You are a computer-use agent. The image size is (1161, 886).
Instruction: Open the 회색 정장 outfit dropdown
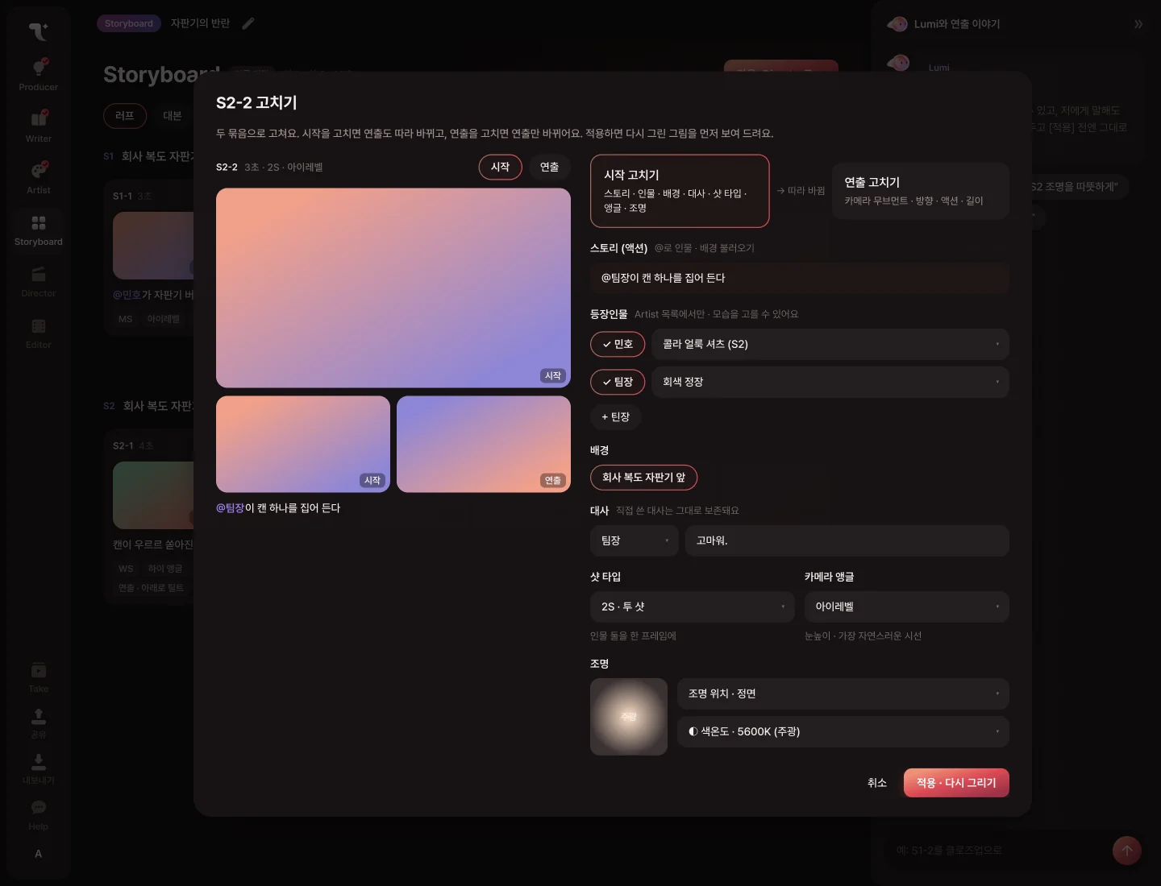click(830, 382)
